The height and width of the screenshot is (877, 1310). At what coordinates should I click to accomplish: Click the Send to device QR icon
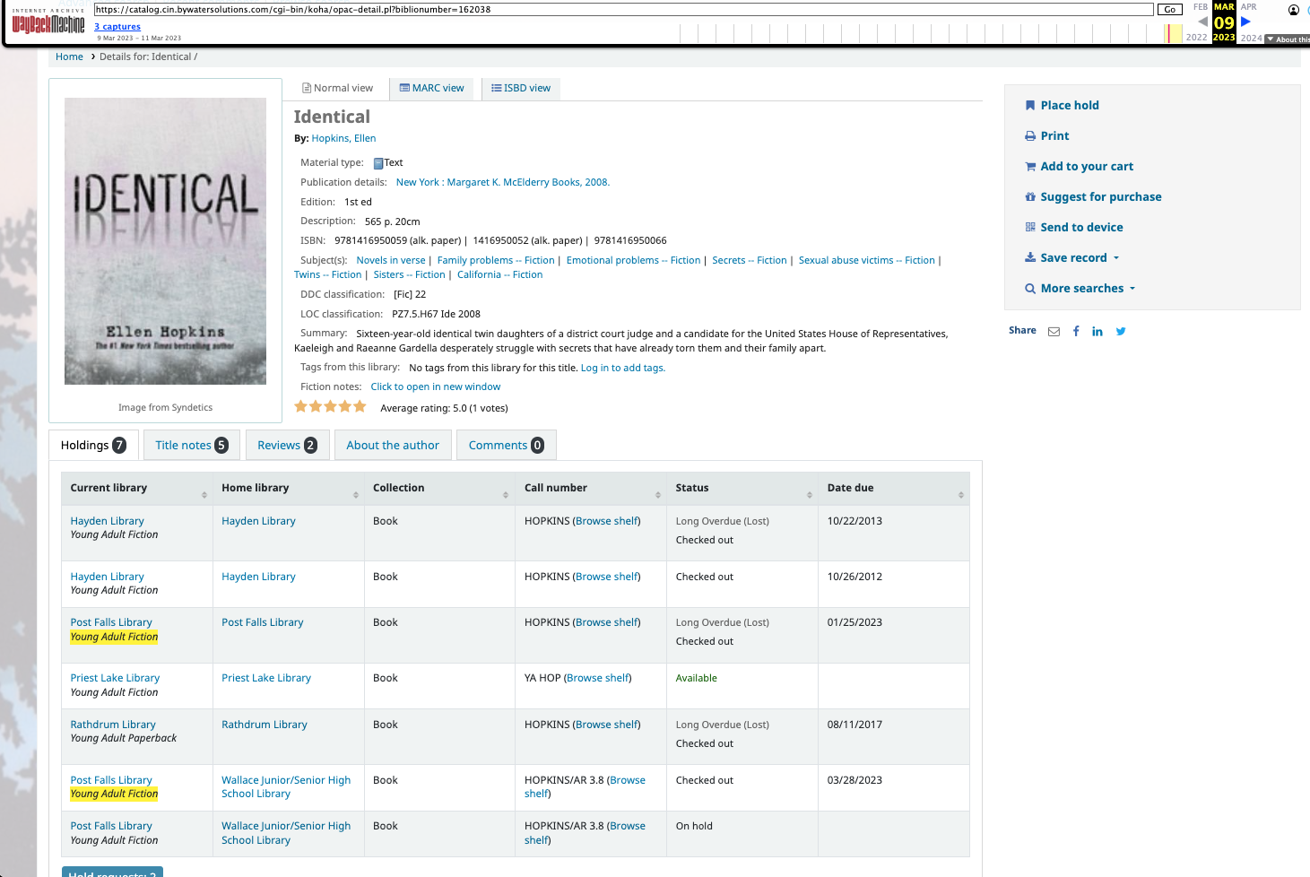point(1030,227)
